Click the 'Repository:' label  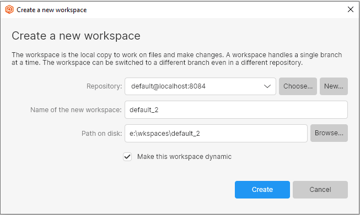[104, 86]
